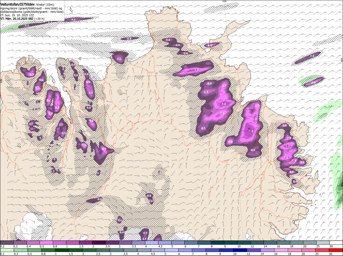Click the 'rigning/skúrir' legend description line
The height and width of the screenshot is (256, 343).
pos(32,8)
